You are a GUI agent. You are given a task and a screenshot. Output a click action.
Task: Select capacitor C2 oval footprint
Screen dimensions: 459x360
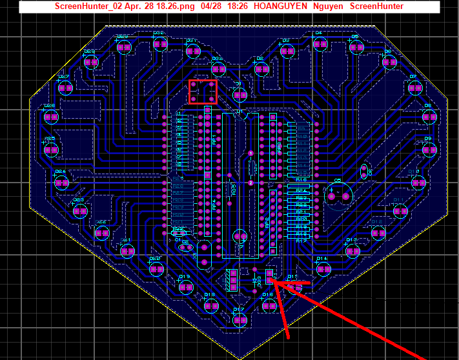click(x=186, y=248)
